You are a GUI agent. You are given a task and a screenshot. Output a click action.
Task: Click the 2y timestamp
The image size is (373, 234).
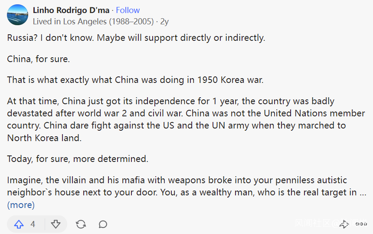tap(164, 21)
